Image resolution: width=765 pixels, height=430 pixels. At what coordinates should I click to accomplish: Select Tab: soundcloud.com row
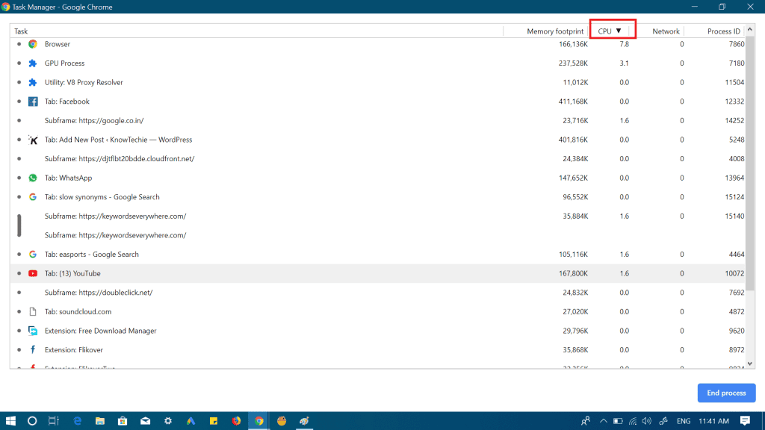[x=377, y=311]
